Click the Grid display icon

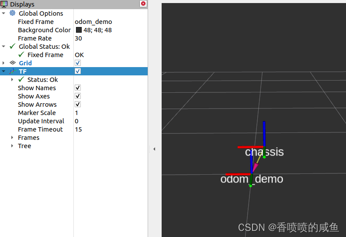click(13, 63)
